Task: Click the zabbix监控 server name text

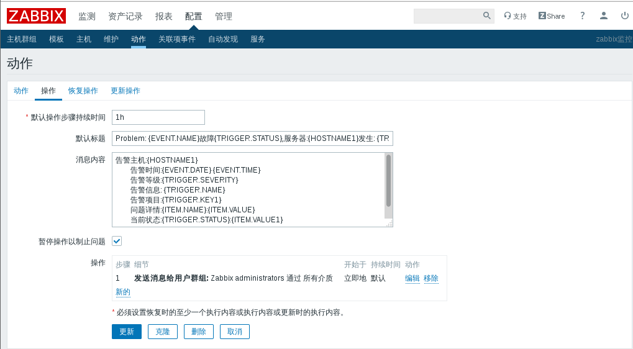Action: [614, 39]
